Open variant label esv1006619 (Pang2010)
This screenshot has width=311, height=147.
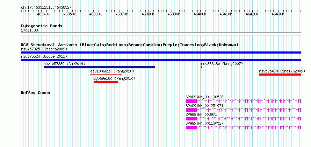[112, 71]
